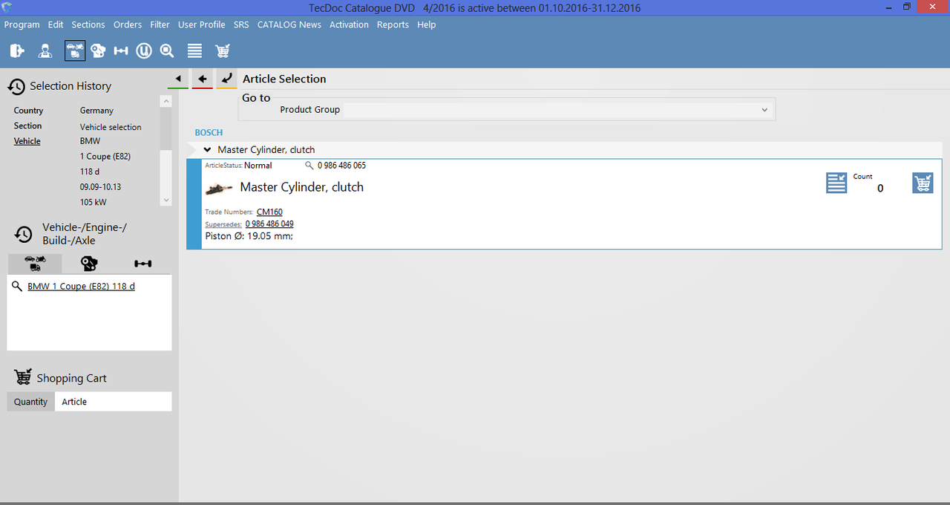Switch to the vehicle history tab icon
The image size is (950, 505).
[x=35, y=264]
